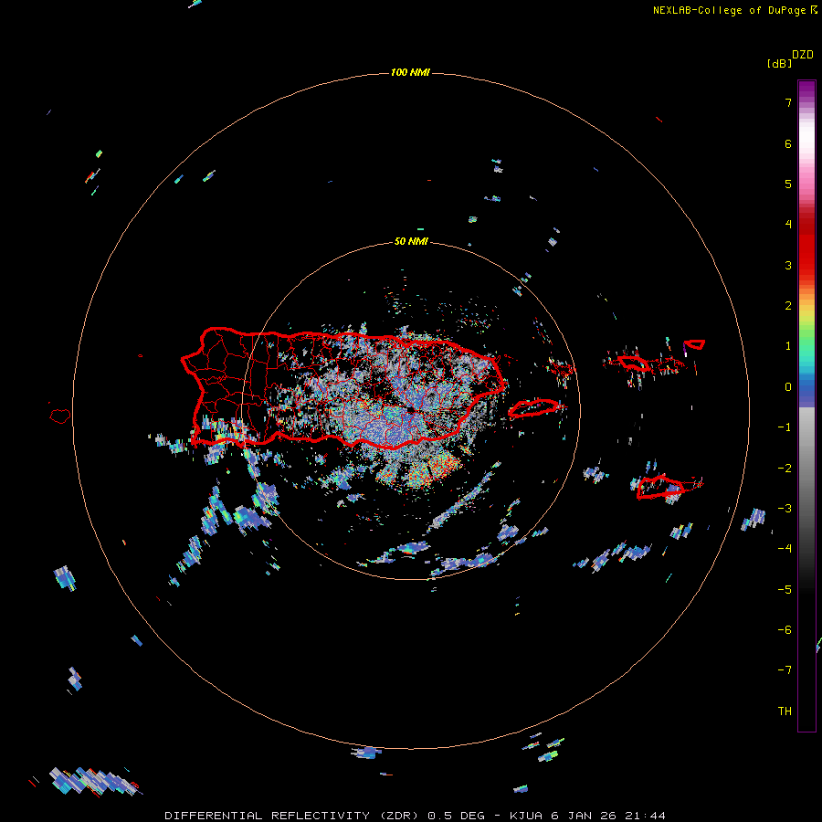The image size is (822, 822).
Task: Click the small Mona island outline in the west
Action: (x=59, y=416)
